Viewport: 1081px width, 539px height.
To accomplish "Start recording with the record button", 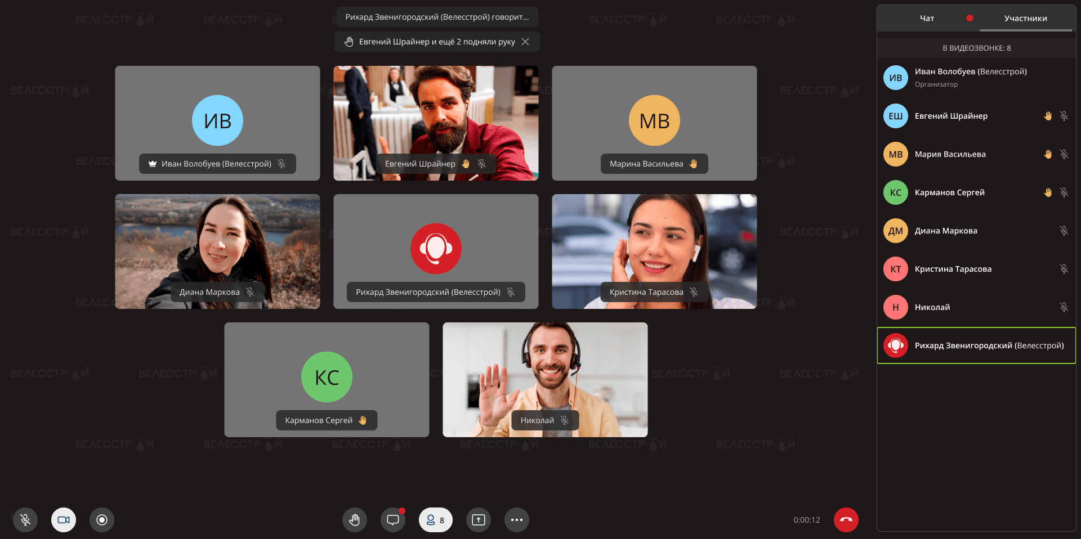I will pos(102,520).
